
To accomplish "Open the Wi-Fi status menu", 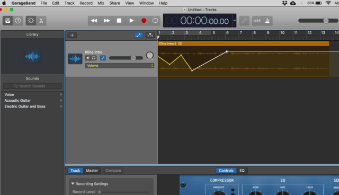I will 328,3.
